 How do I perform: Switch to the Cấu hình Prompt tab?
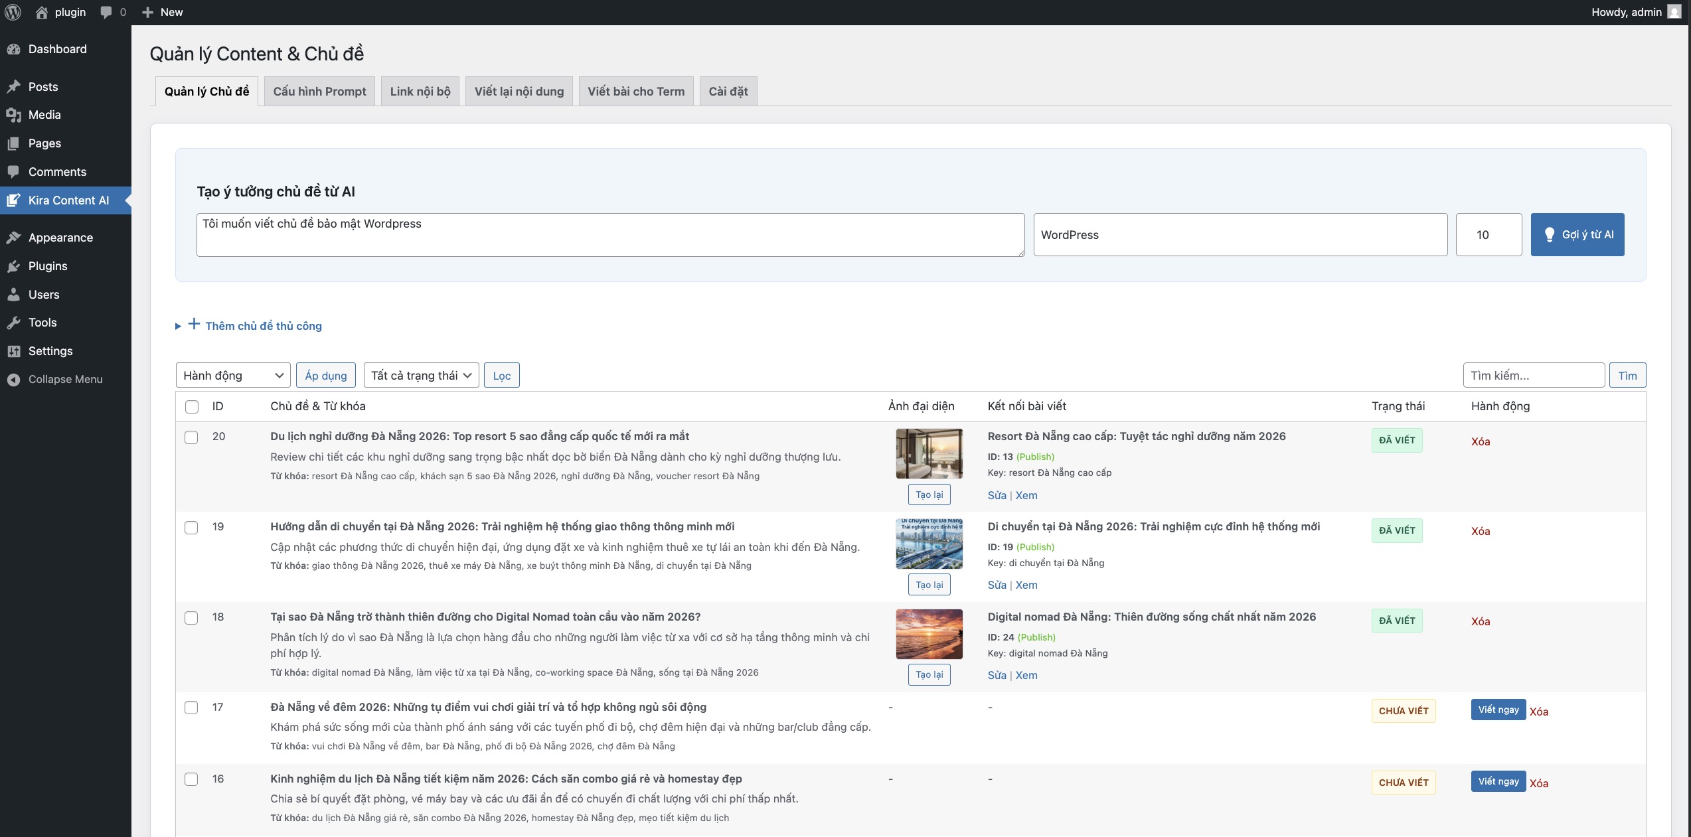pyautogui.click(x=319, y=92)
